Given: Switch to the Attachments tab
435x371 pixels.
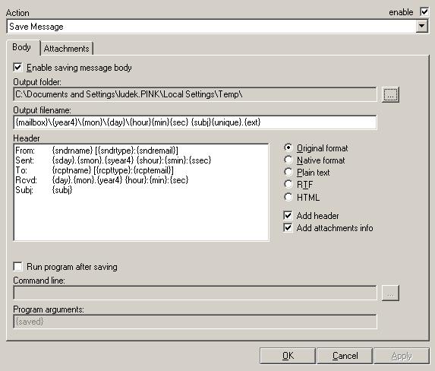Looking at the screenshot, I should (x=66, y=49).
